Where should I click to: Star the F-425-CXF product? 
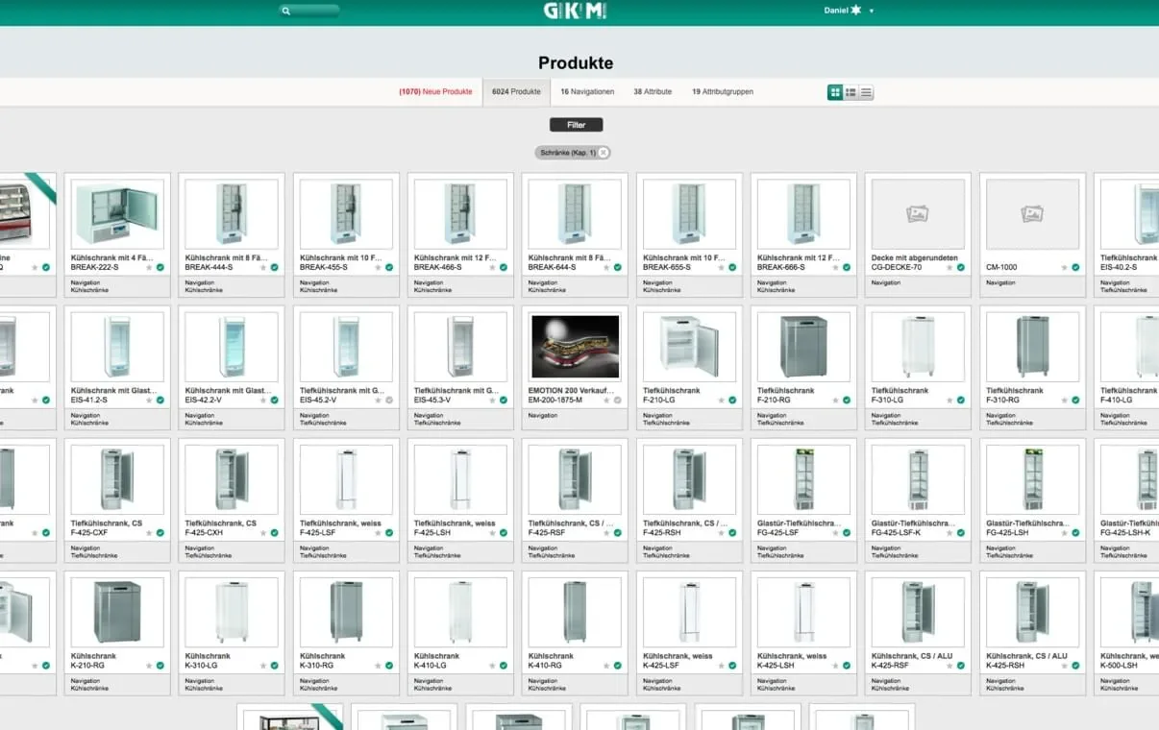coord(150,532)
